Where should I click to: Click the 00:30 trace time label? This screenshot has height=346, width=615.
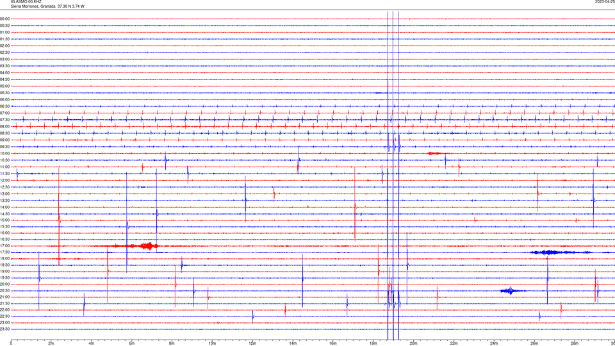pos(4,26)
